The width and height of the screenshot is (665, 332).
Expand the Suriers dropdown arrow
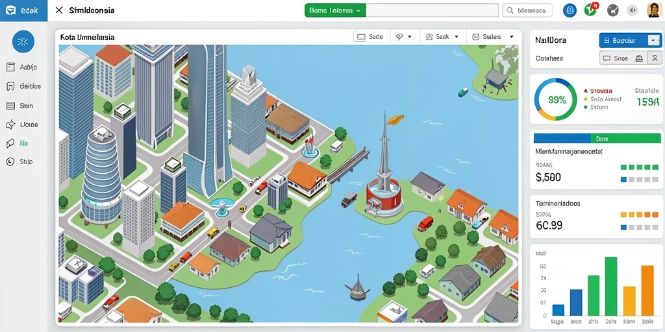pos(512,37)
